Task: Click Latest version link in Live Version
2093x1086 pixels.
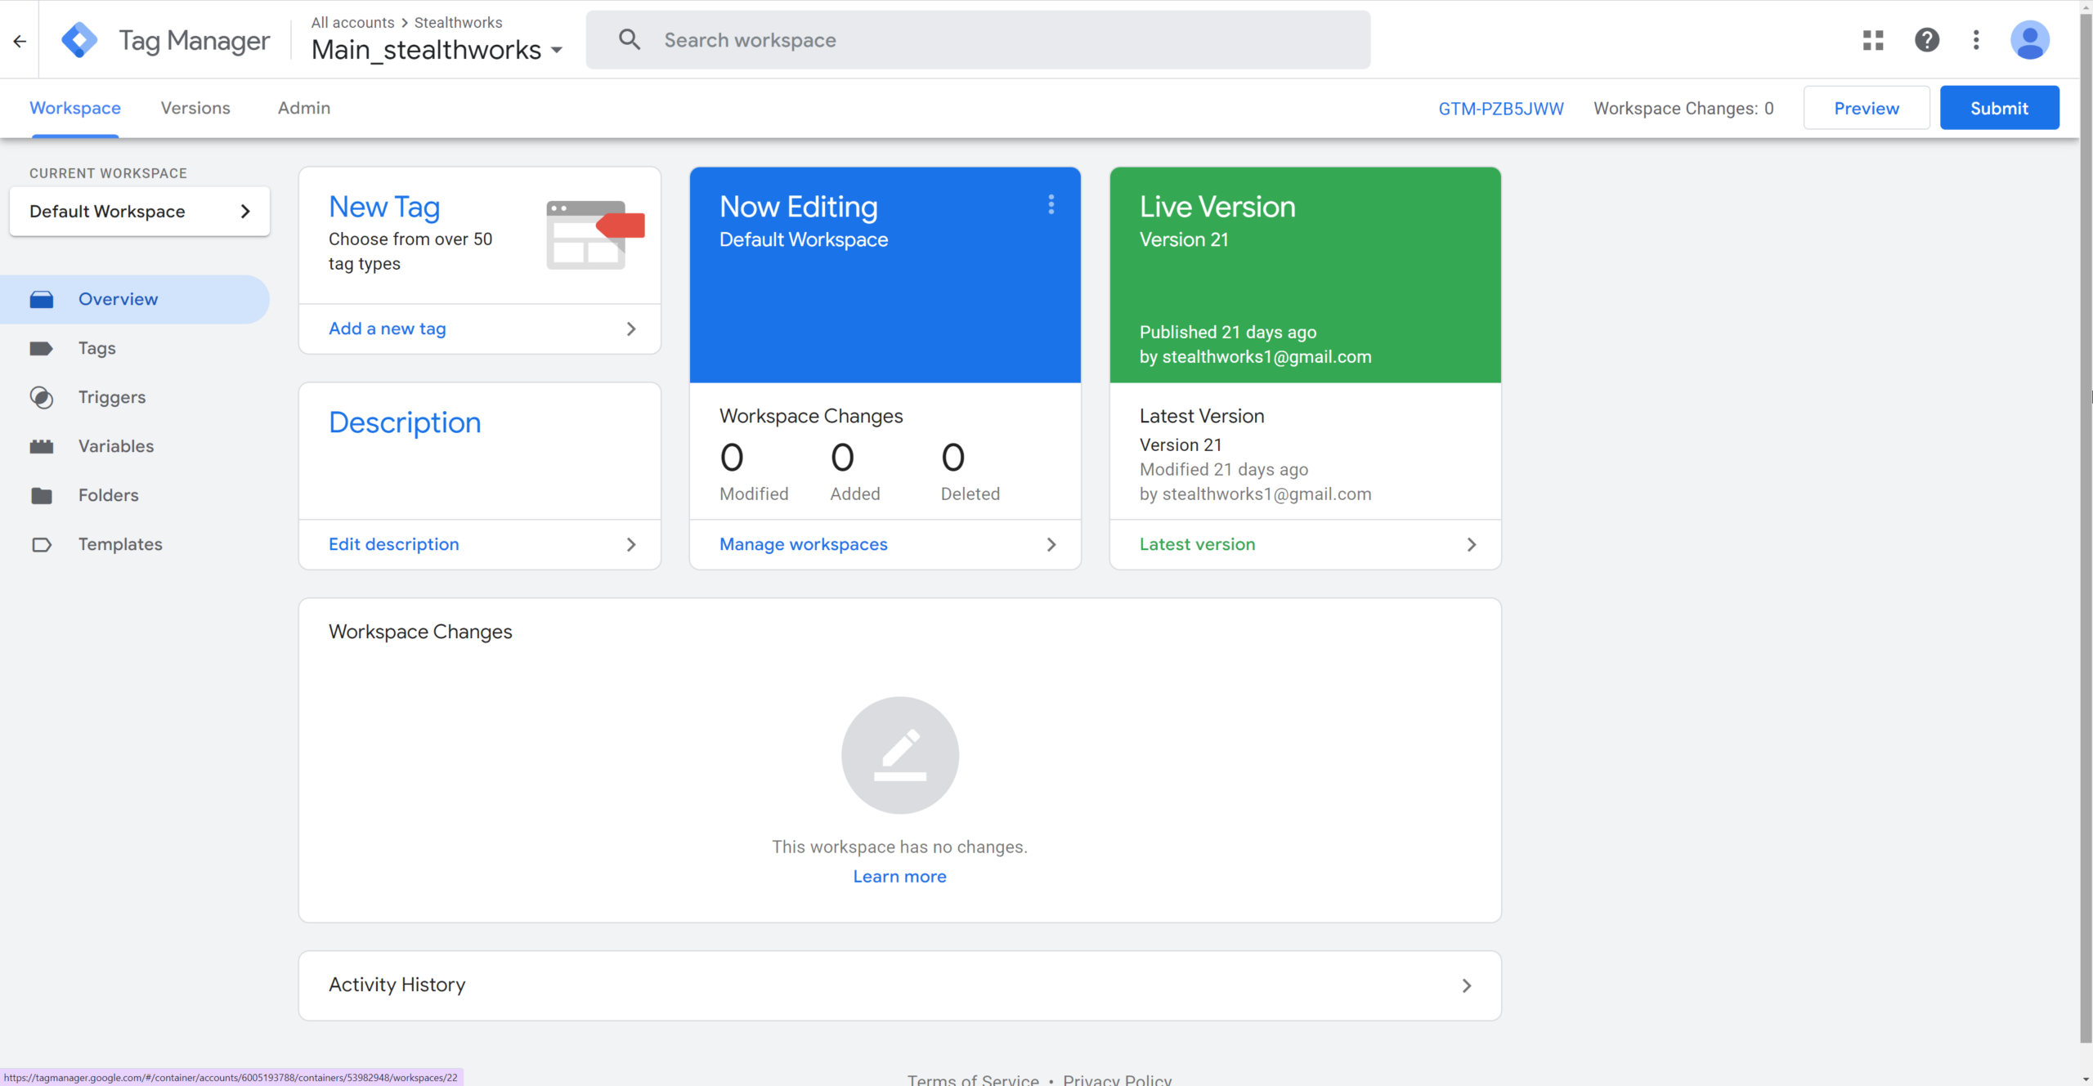Action: click(x=1198, y=543)
